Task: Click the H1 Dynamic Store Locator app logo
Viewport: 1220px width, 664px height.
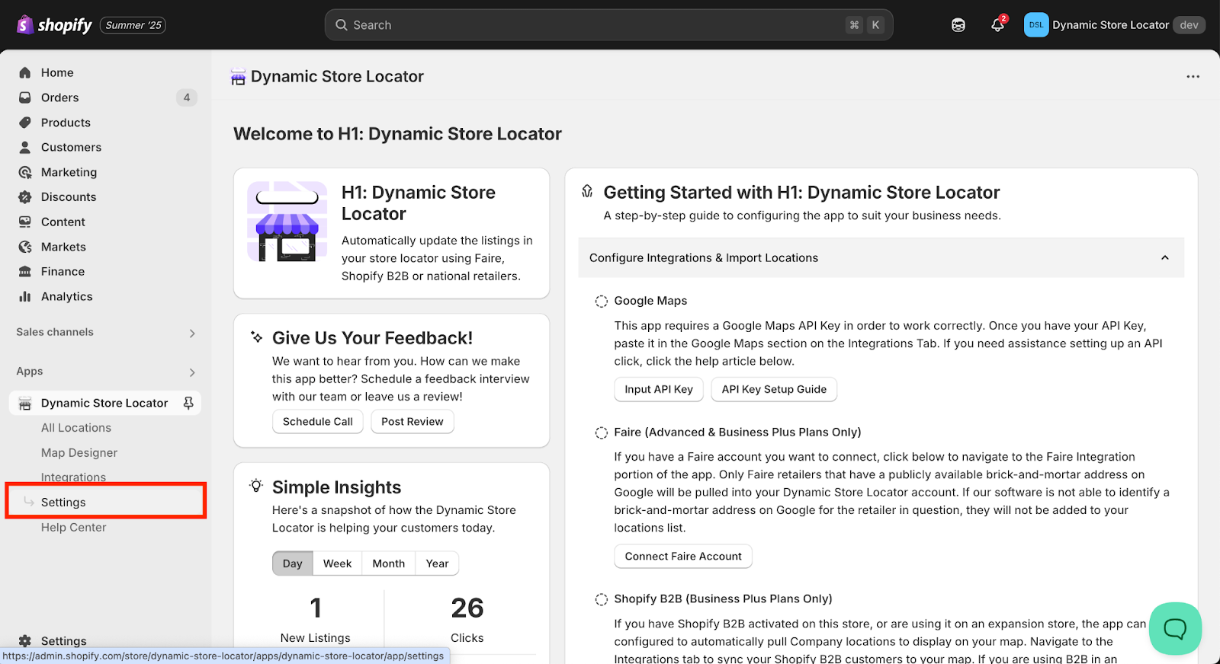Action: 287,222
